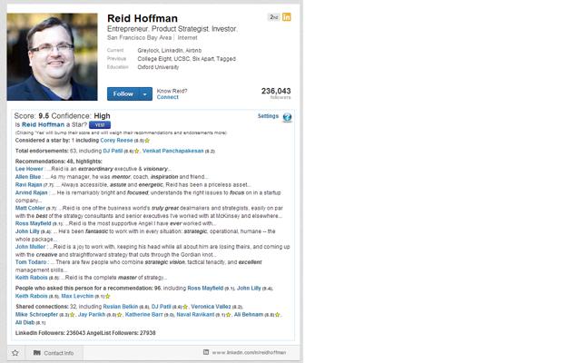The width and height of the screenshot is (581, 363).
Task: Click recommender Lee Hower's name
Action: click(x=29, y=169)
